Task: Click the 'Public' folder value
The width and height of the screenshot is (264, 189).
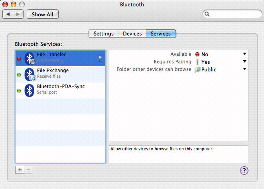Action: tap(209, 69)
